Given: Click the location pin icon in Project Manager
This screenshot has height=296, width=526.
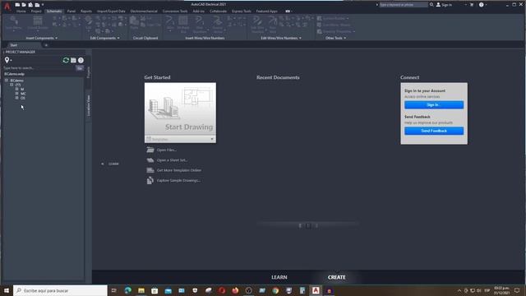Looking at the screenshot, I should tap(7, 60).
